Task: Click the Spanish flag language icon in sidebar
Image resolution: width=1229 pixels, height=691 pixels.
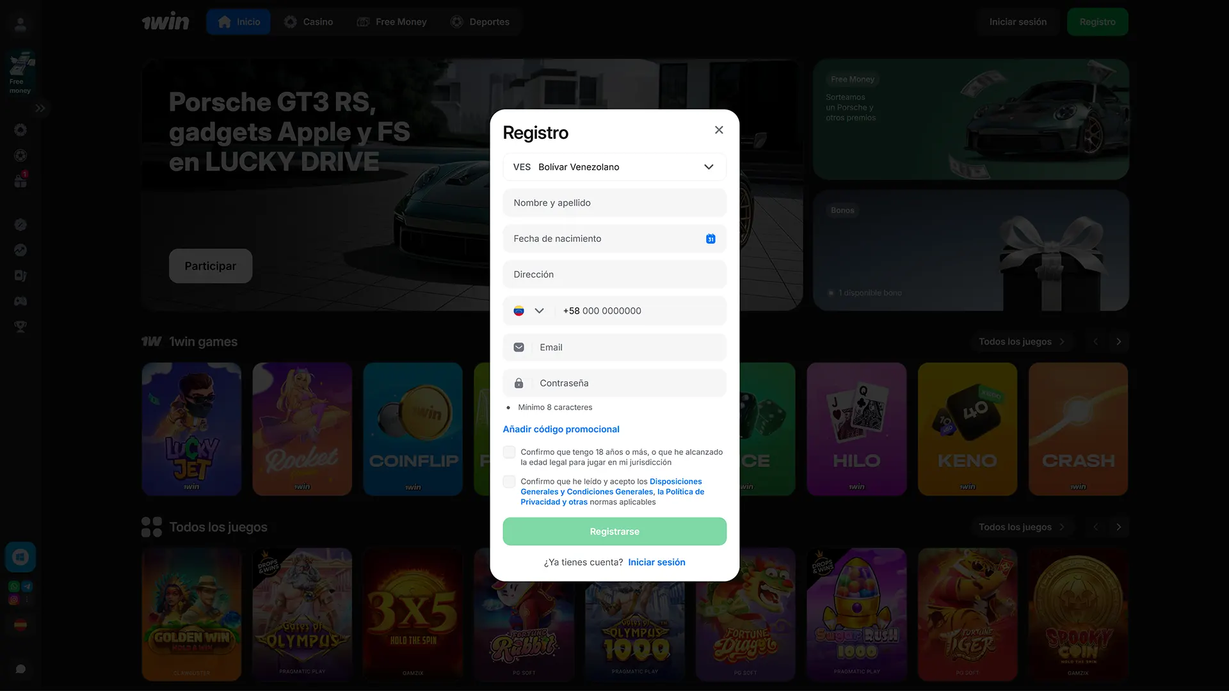Action: point(20,624)
